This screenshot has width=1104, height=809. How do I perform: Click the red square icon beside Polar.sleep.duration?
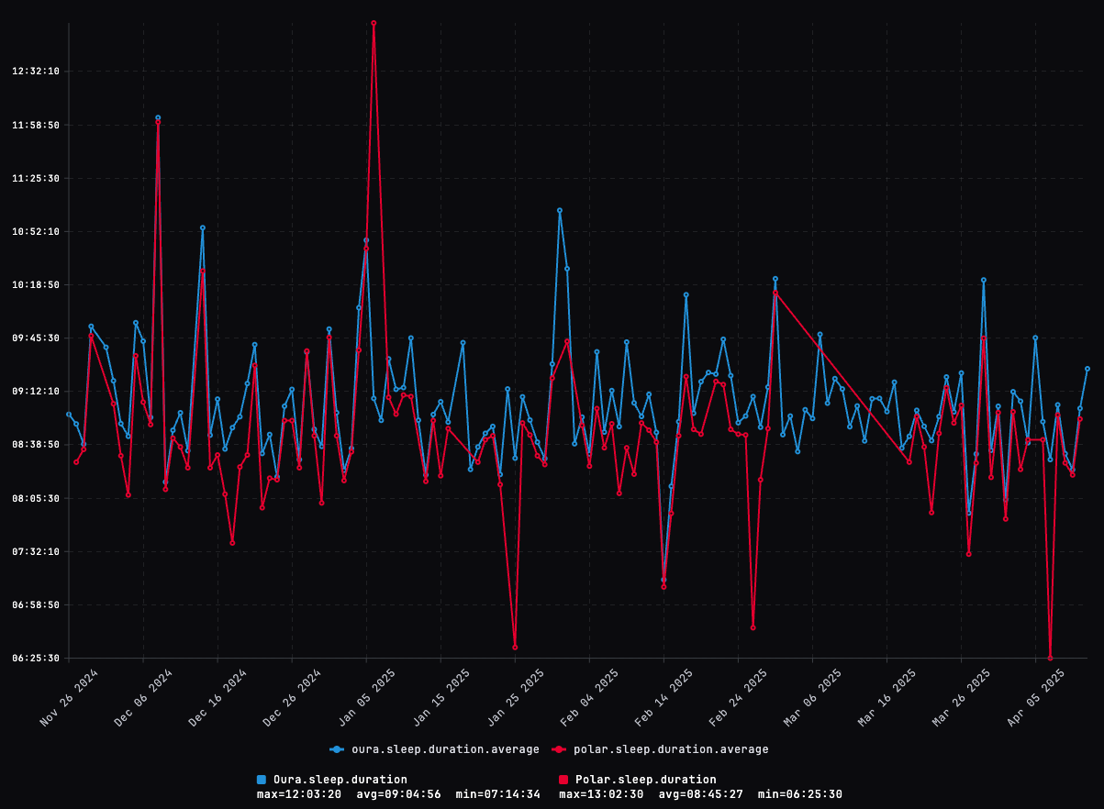tap(562, 780)
